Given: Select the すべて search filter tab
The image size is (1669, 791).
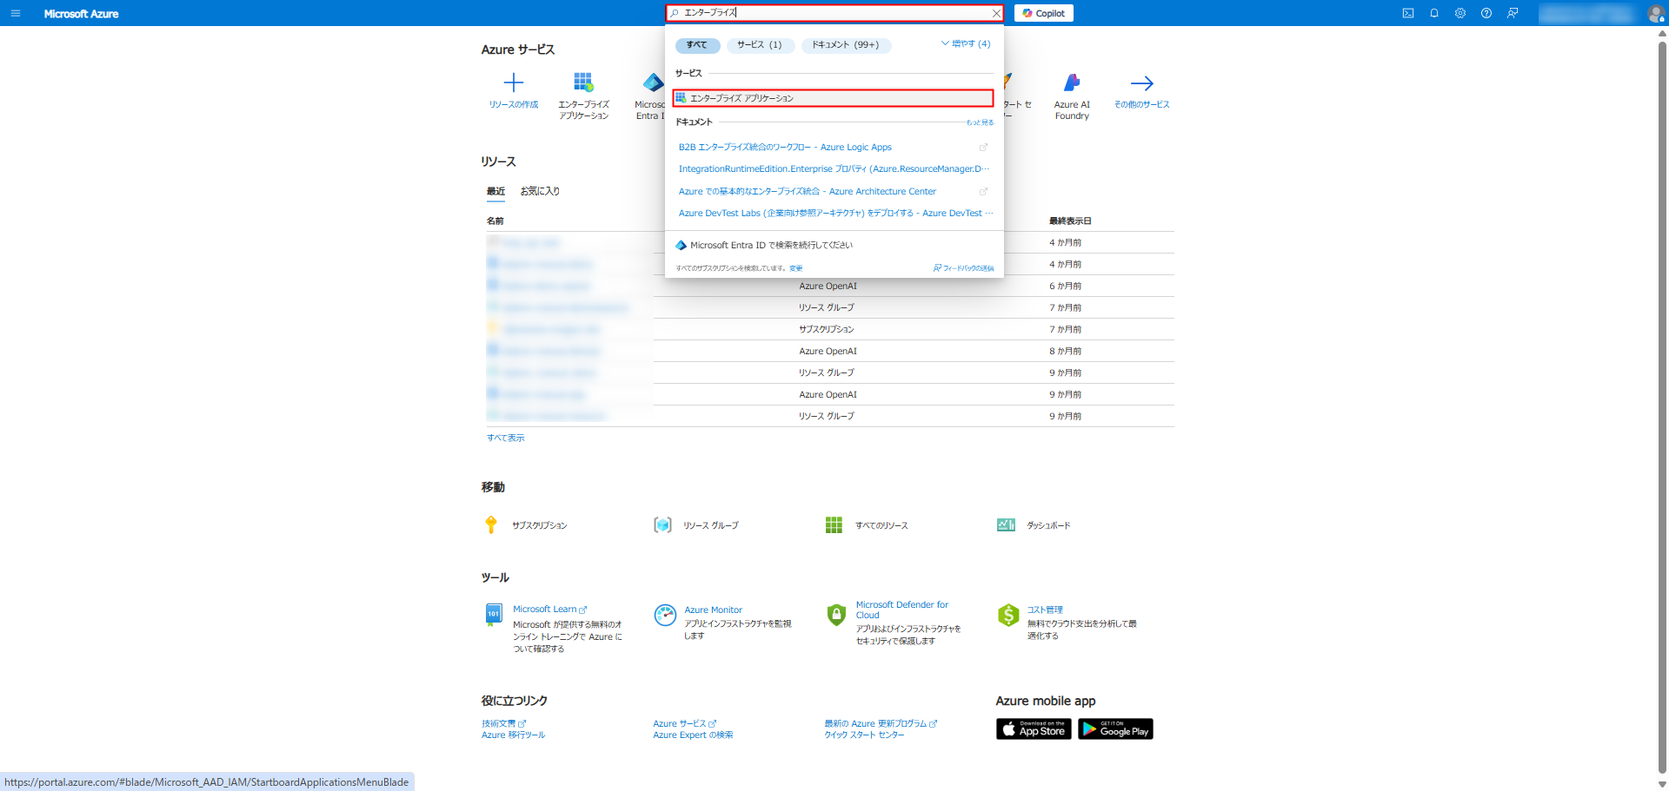Looking at the screenshot, I should [x=697, y=45].
